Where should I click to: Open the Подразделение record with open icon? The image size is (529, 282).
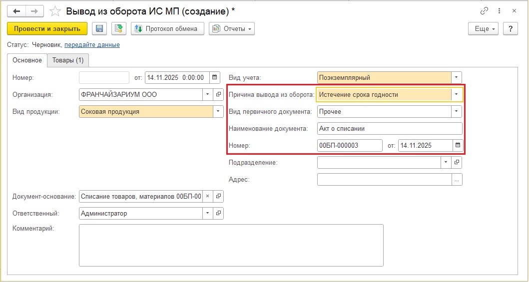click(x=457, y=162)
